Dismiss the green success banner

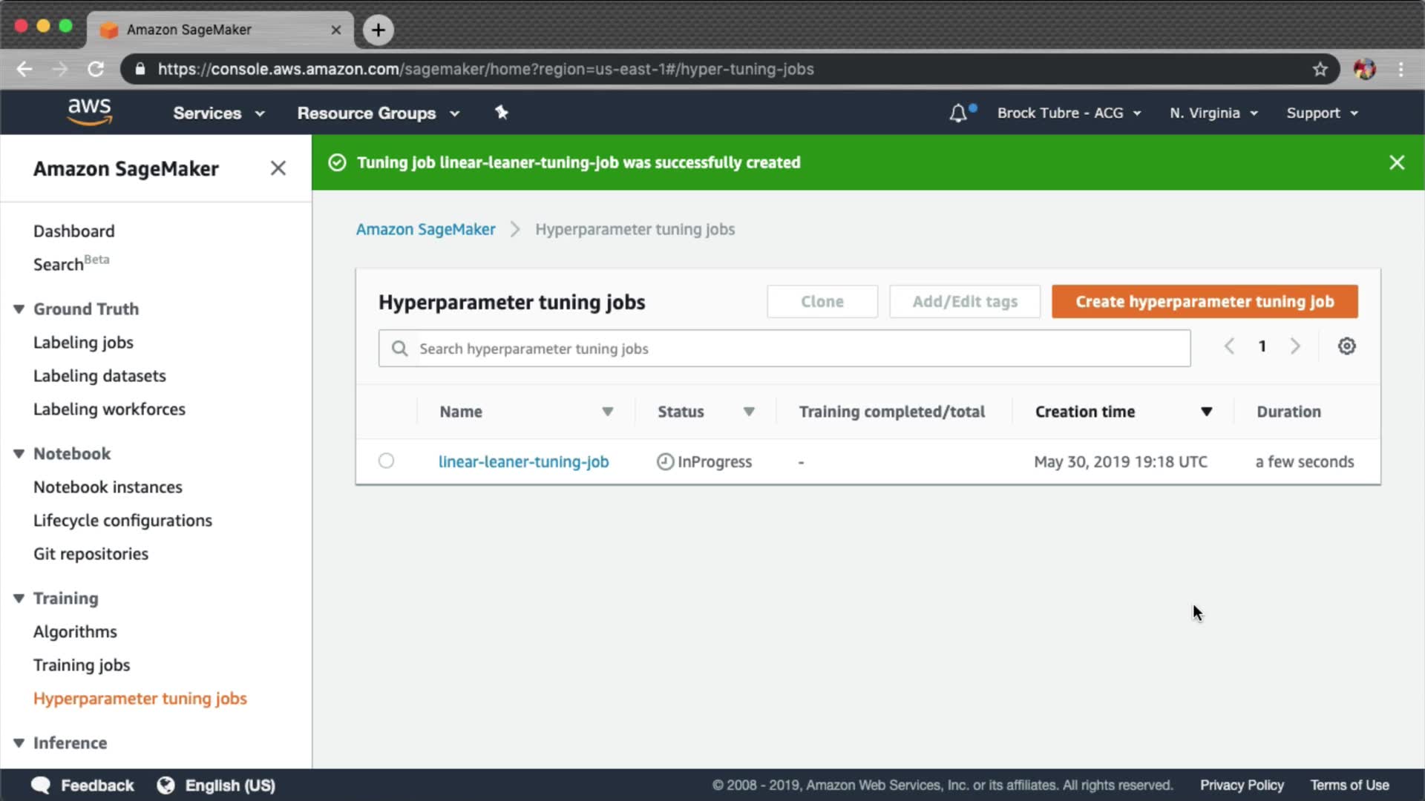click(x=1396, y=162)
